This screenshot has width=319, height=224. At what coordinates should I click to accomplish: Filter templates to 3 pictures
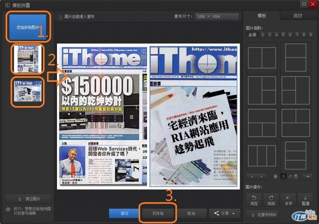[270, 35]
